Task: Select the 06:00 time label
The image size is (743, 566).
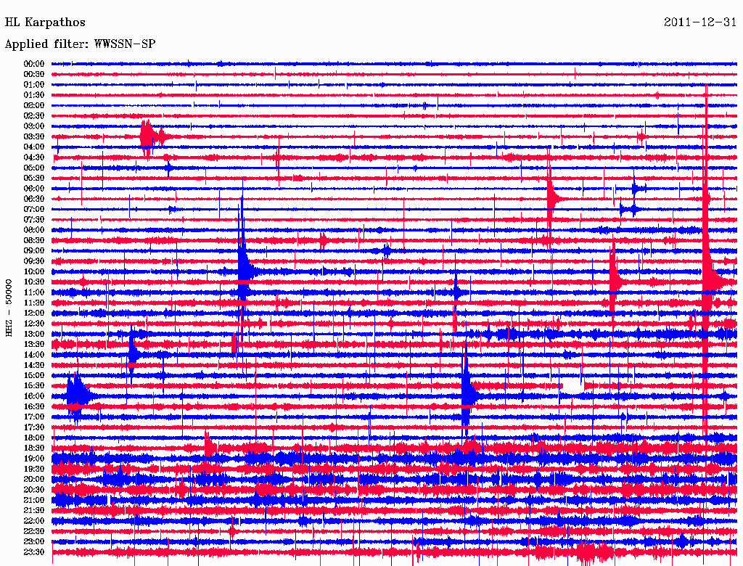Action: (33, 188)
